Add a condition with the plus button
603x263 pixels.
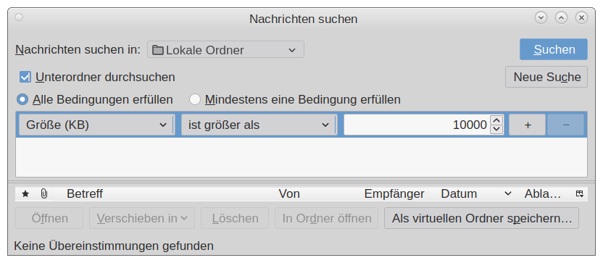(x=528, y=125)
